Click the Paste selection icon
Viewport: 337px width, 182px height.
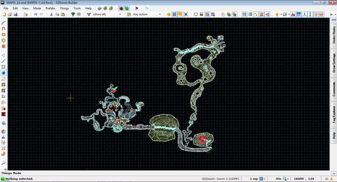click(x=63, y=14)
